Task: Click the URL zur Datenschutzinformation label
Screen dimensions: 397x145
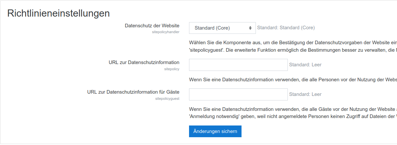Action: coord(144,62)
